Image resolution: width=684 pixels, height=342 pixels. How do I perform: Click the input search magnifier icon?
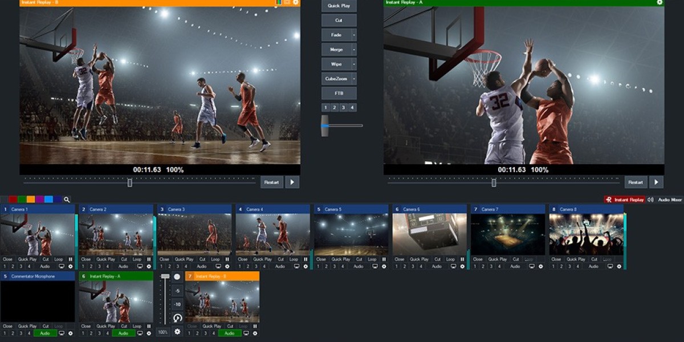click(x=67, y=199)
